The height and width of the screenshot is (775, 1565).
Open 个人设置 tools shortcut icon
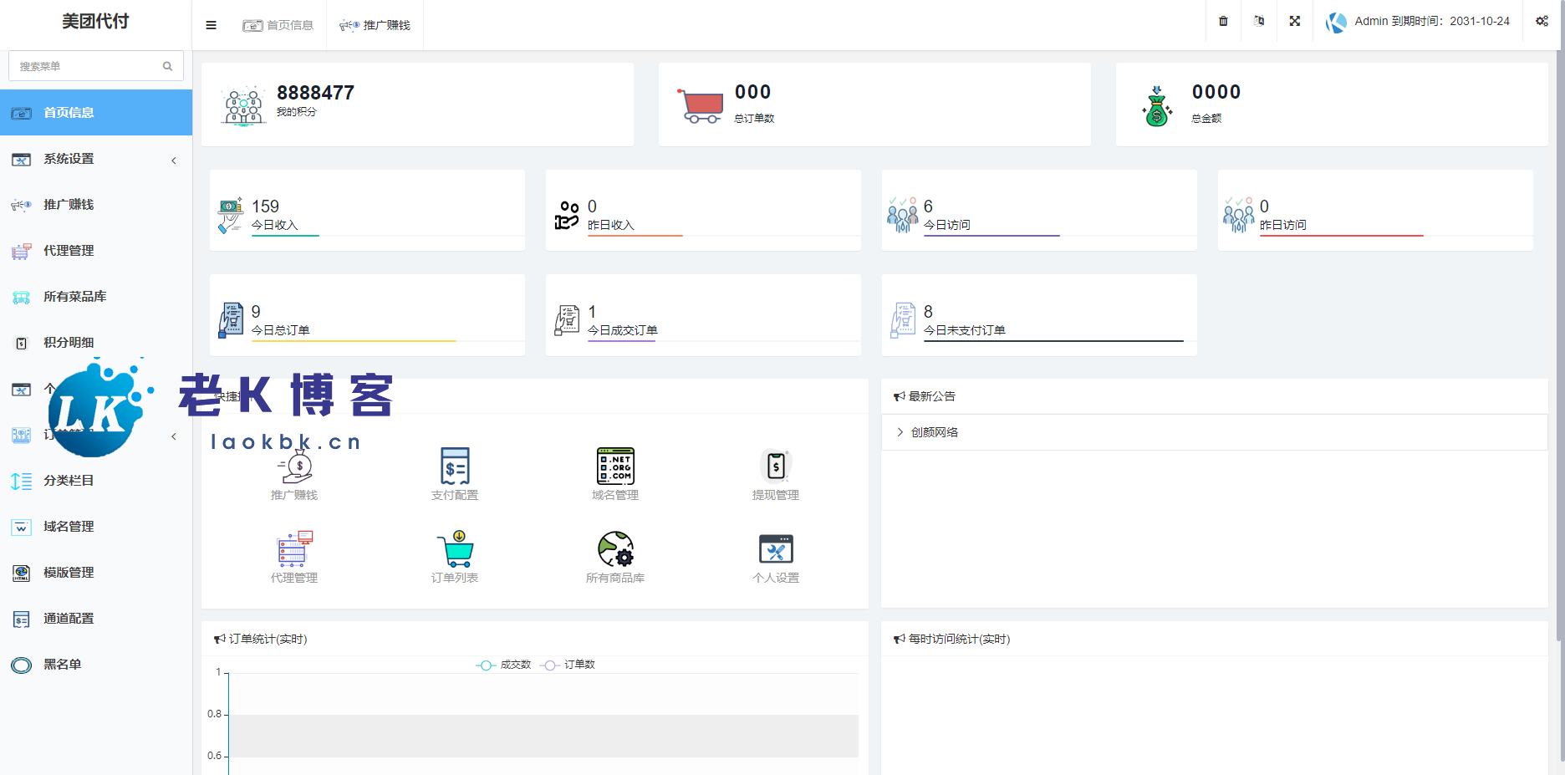776,549
